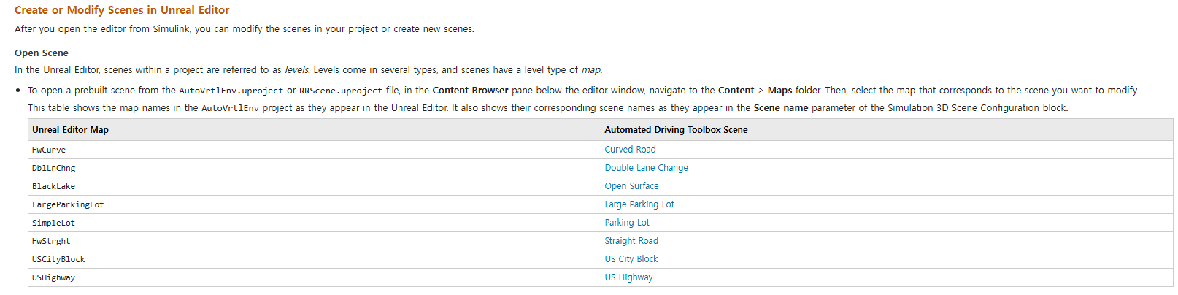The width and height of the screenshot is (1178, 295).
Task: Click the USCityBlock map name cell
Action: pyautogui.click(x=315, y=259)
